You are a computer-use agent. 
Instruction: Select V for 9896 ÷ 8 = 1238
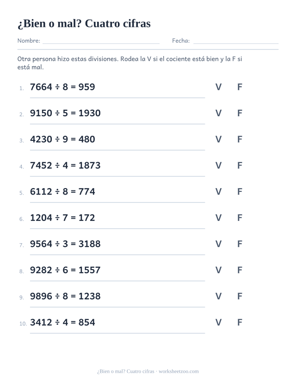click(218, 296)
